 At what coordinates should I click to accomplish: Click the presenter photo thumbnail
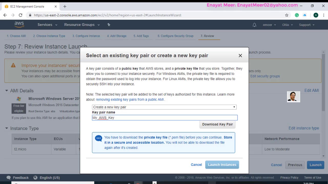(293, 97)
